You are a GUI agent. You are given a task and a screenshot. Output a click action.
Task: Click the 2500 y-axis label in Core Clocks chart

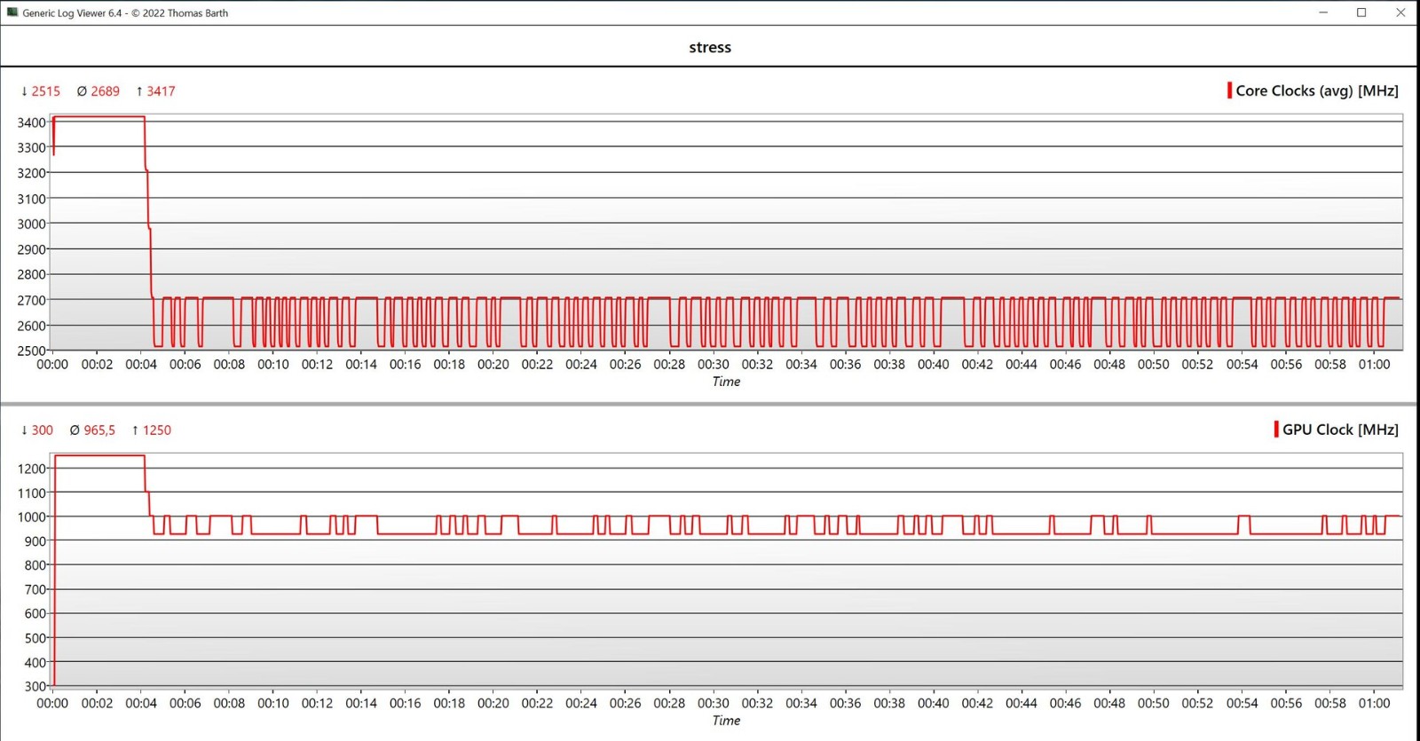31,351
